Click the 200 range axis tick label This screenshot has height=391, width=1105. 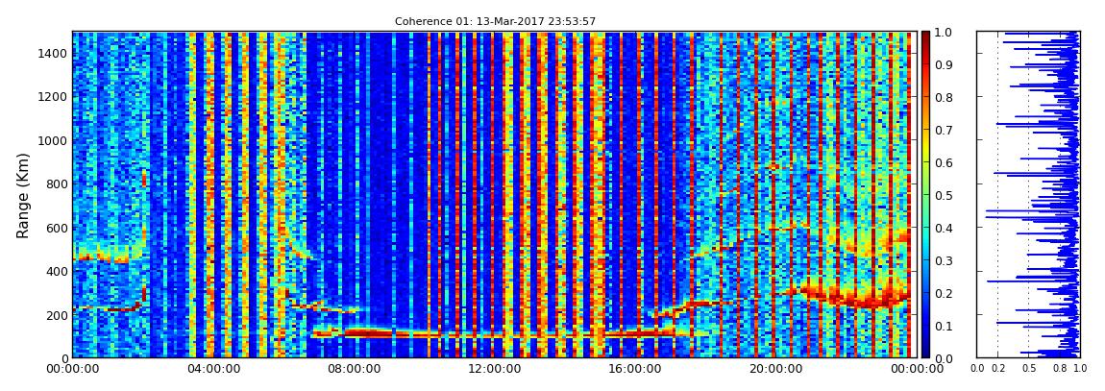(55, 315)
